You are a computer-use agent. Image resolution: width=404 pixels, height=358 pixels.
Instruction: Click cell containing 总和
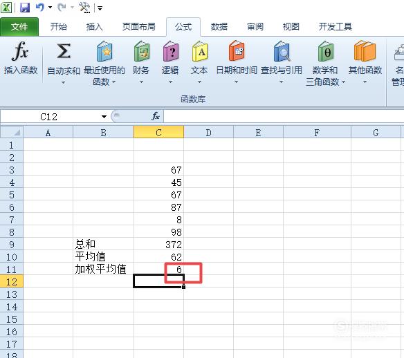pos(103,244)
